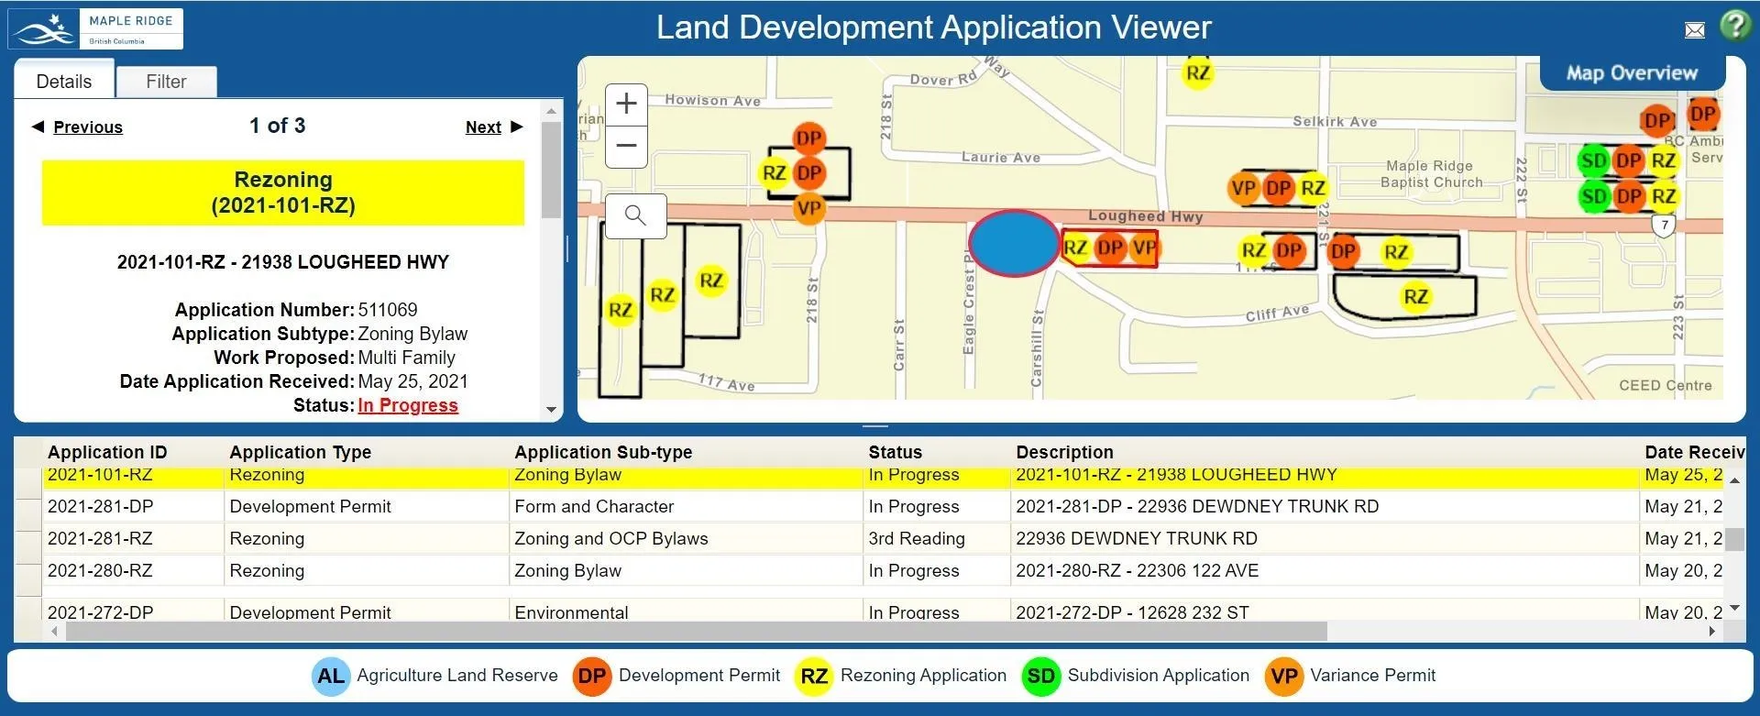Click the envelope email icon
Screen dimensions: 1760x716
[x=1695, y=30]
